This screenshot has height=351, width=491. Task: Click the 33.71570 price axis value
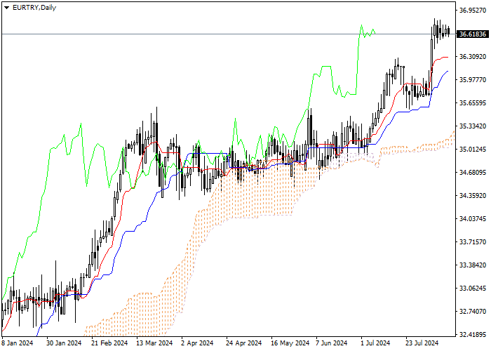(473, 242)
